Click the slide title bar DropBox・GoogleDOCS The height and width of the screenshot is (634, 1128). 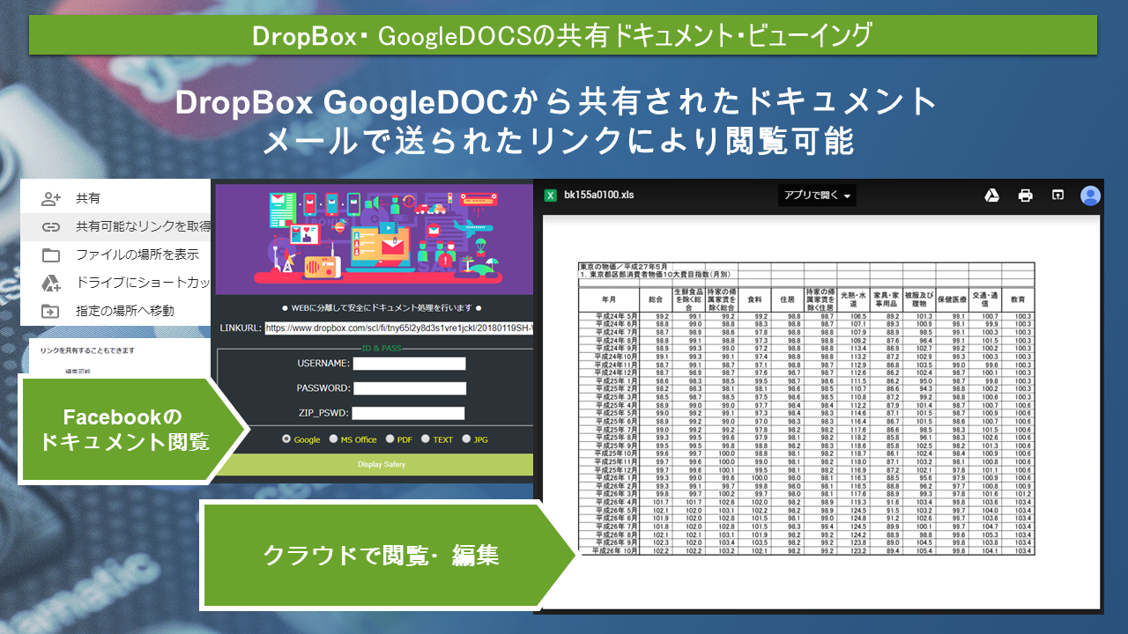point(562,35)
